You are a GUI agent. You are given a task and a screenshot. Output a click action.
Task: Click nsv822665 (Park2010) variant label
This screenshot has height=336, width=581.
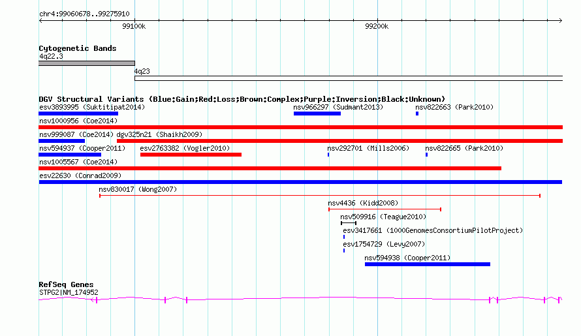464,148
